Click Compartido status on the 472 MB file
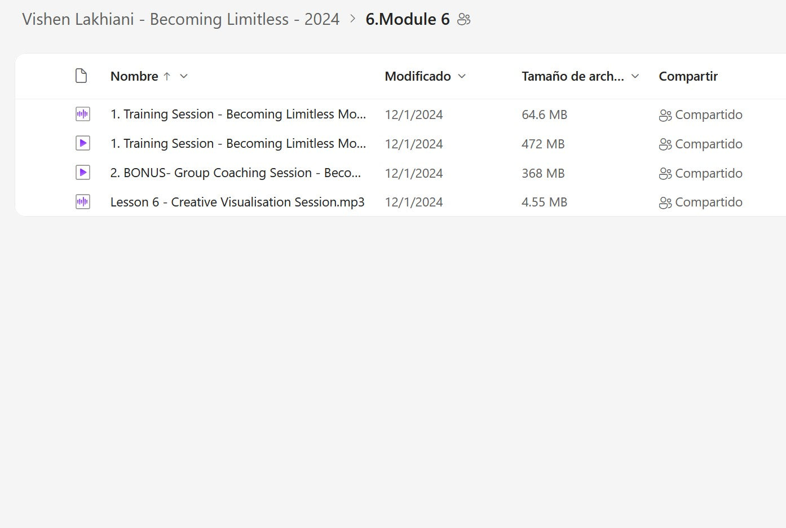 (708, 144)
